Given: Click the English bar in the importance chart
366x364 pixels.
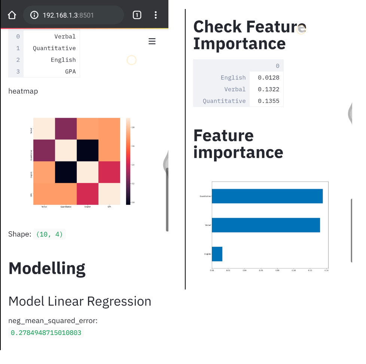Looking at the screenshot, I should click(x=217, y=254).
